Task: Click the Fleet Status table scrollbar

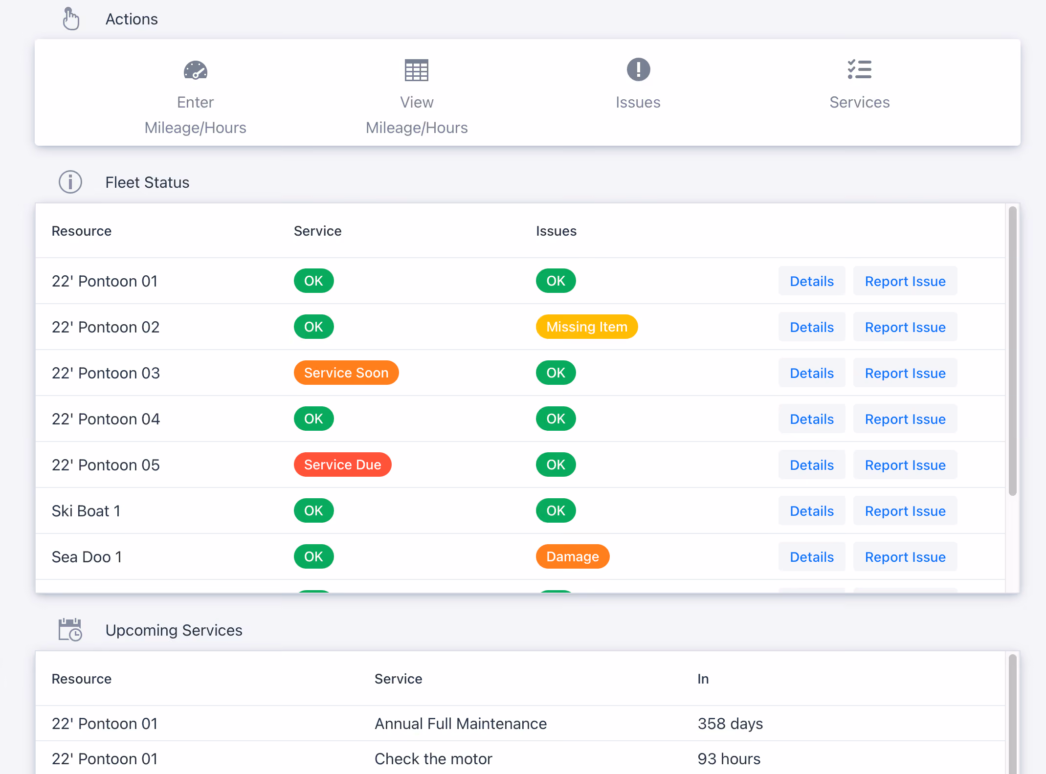Action: (x=1012, y=351)
